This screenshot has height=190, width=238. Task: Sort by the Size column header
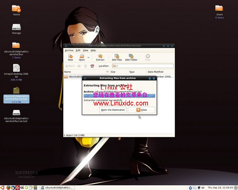(119, 72)
